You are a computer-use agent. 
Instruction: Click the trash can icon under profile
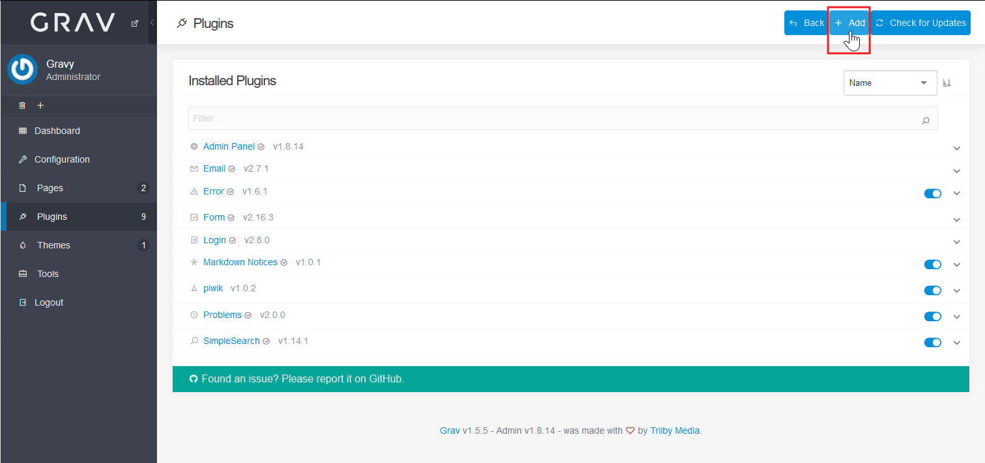pyautogui.click(x=23, y=105)
